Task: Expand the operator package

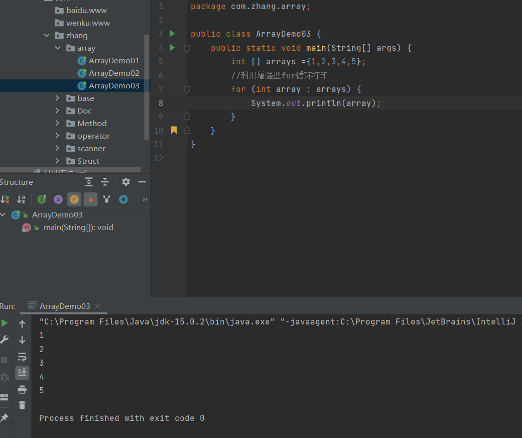Action: point(57,136)
